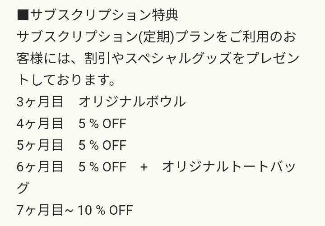This screenshot has width=325, height=226.
Task: Click the 7ヶ月目~ label
Action: (45, 210)
